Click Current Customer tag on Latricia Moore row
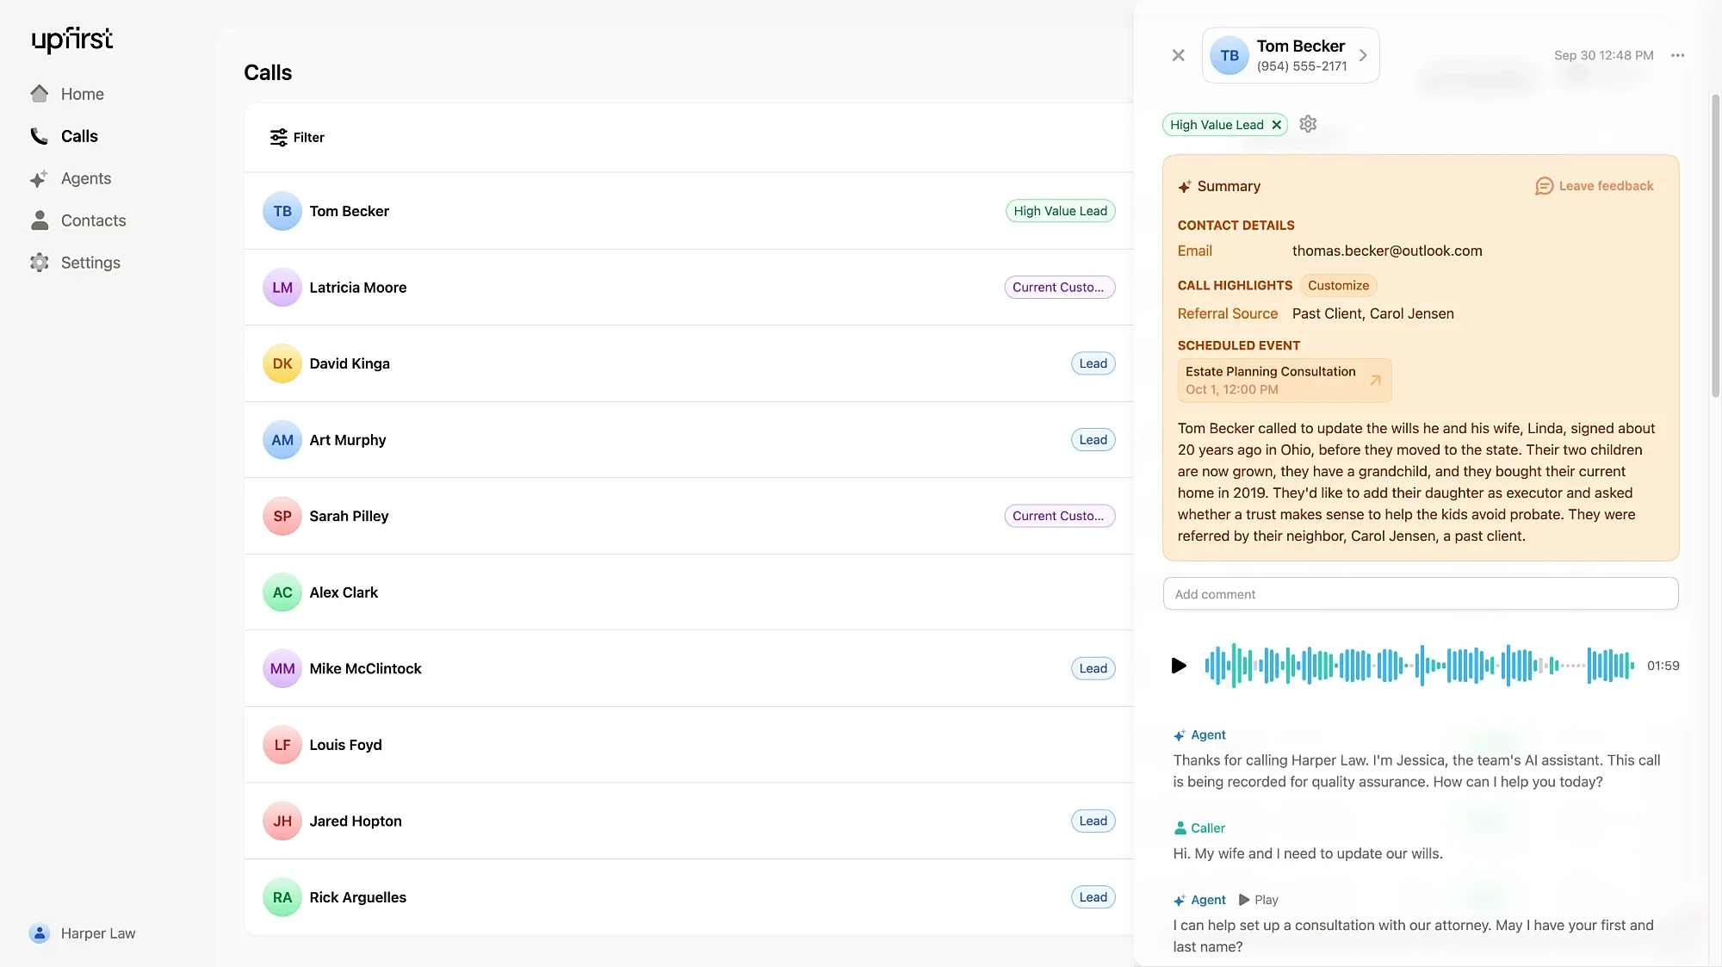The image size is (1722, 967). point(1059,288)
